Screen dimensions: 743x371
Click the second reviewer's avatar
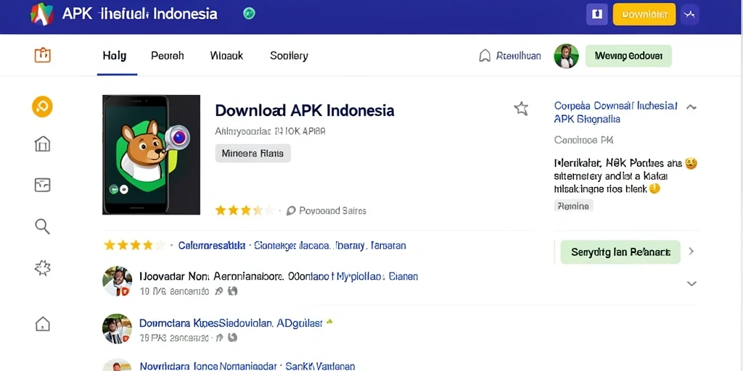click(x=117, y=328)
